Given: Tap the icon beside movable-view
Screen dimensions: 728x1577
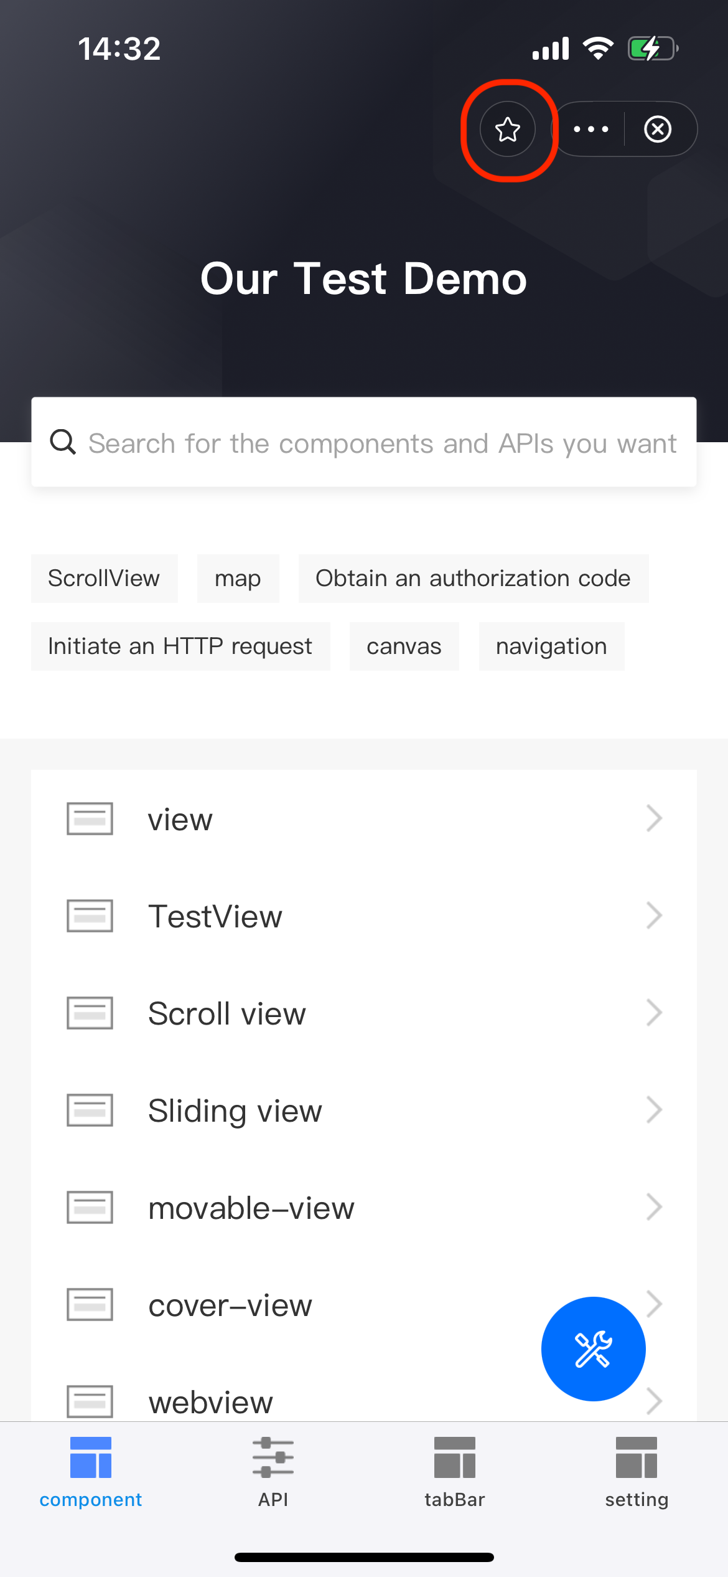Looking at the screenshot, I should tap(90, 1207).
